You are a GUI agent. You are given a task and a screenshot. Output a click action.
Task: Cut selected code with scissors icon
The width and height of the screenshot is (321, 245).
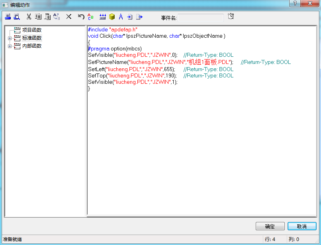pyautogui.click(x=29, y=17)
